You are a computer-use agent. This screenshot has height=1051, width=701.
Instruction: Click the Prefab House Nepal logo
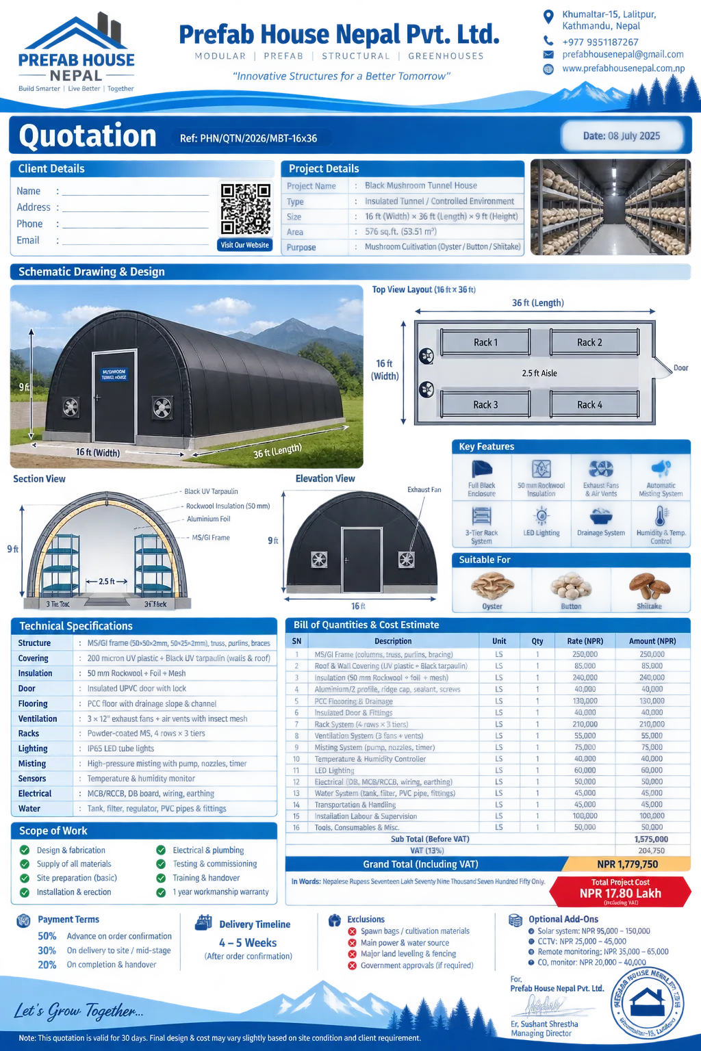click(x=76, y=52)
